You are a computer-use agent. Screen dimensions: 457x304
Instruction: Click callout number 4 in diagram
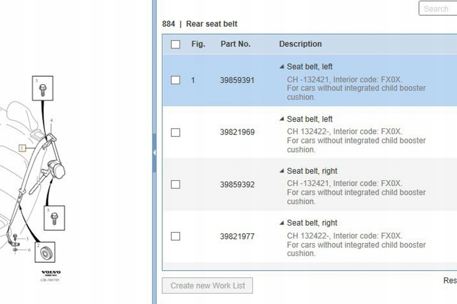click(52, 120)
